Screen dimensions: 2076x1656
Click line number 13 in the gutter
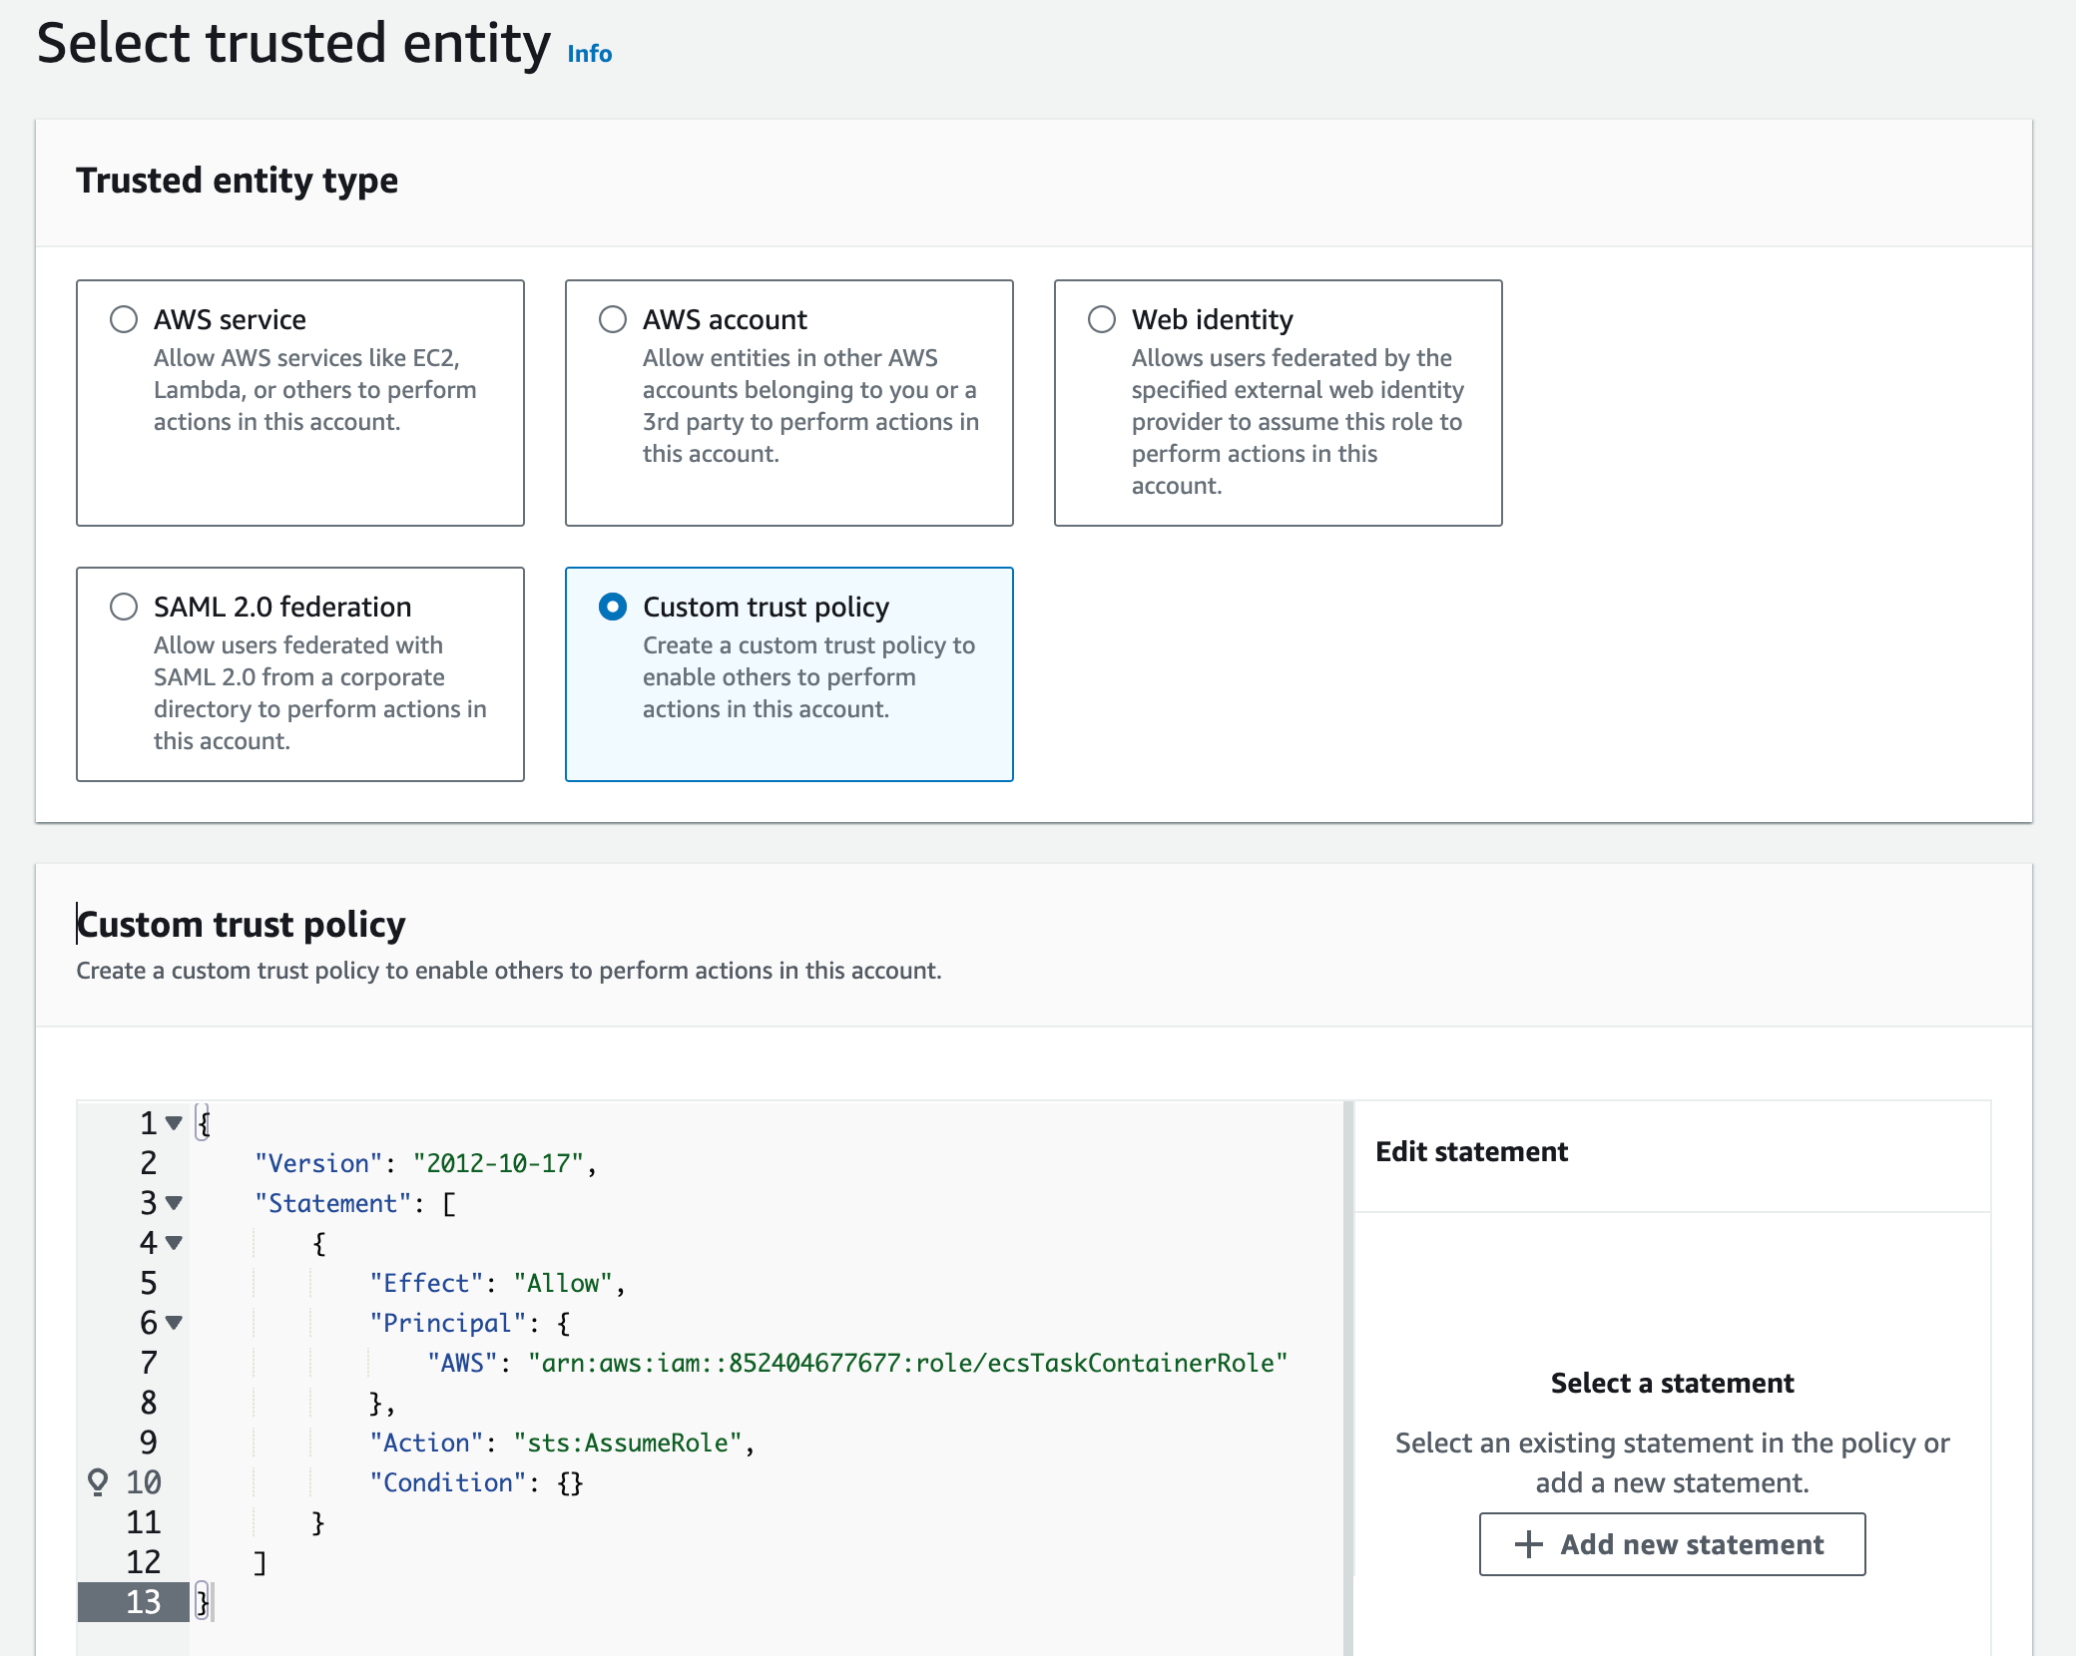click(143, 1601)
